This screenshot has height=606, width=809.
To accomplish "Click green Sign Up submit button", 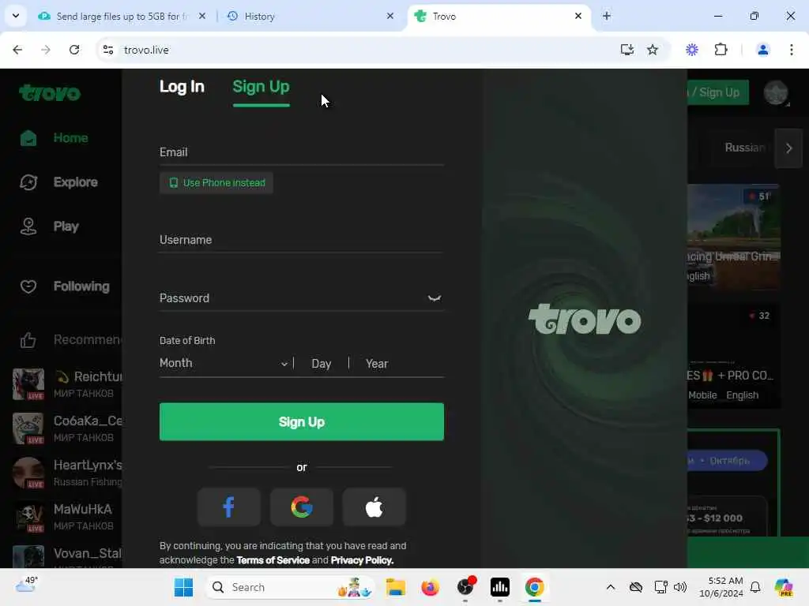I will tap(301, 422).
